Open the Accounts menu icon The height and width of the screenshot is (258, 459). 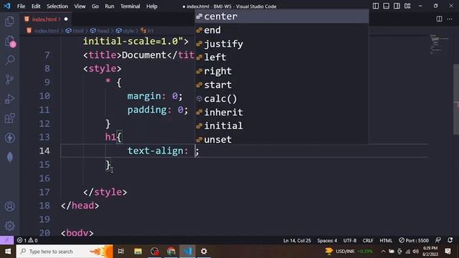pos(9,206)
